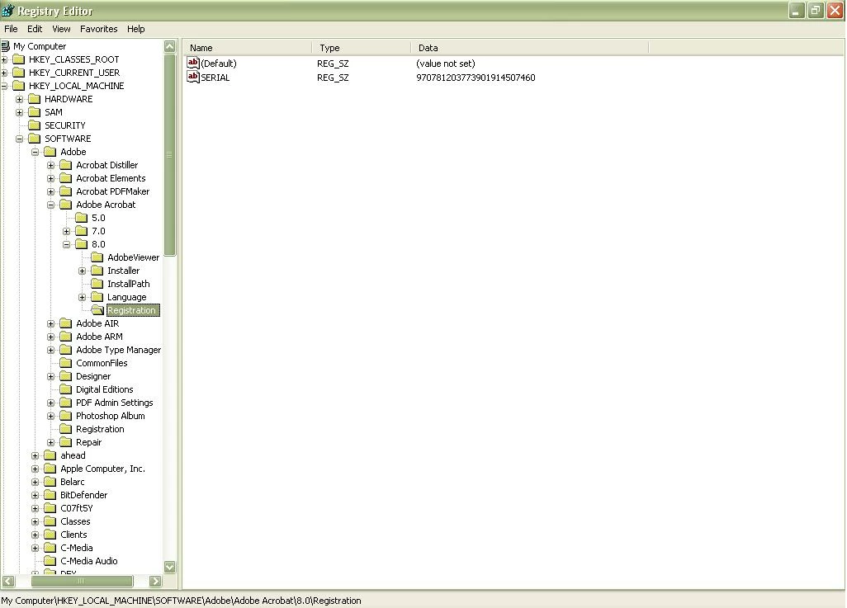This screenshot has height=608, width=847.
Task: Select the Designer key
Action: click(x=93, y=376)
